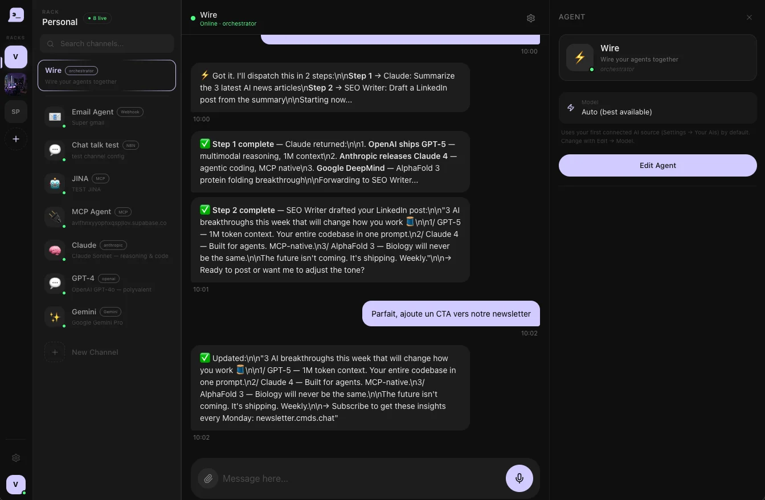Open the Model Auto (best available) selector
The width and height of the screenshot is (765, 500).
point(658,108)
